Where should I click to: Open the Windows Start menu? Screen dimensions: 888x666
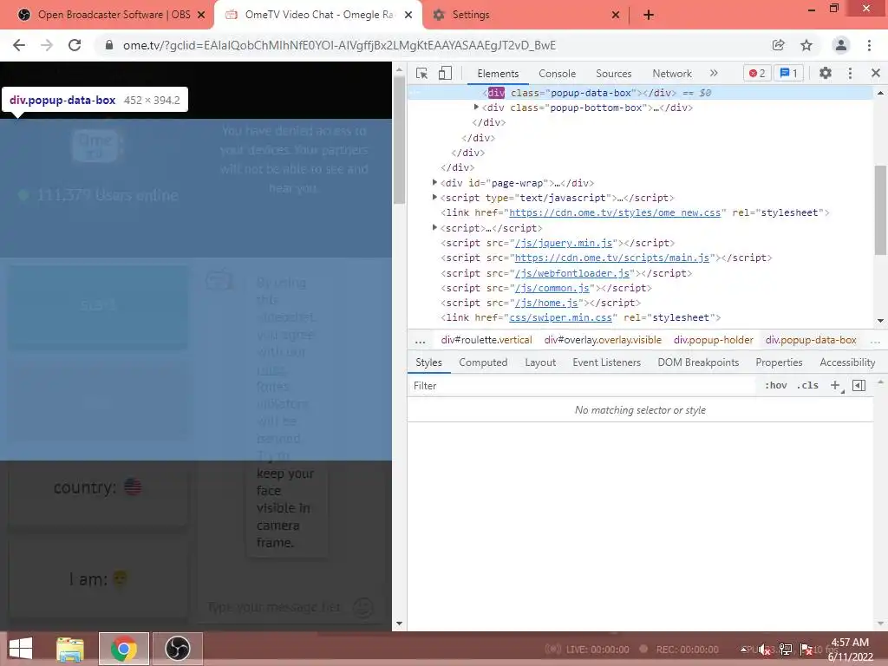21,649
